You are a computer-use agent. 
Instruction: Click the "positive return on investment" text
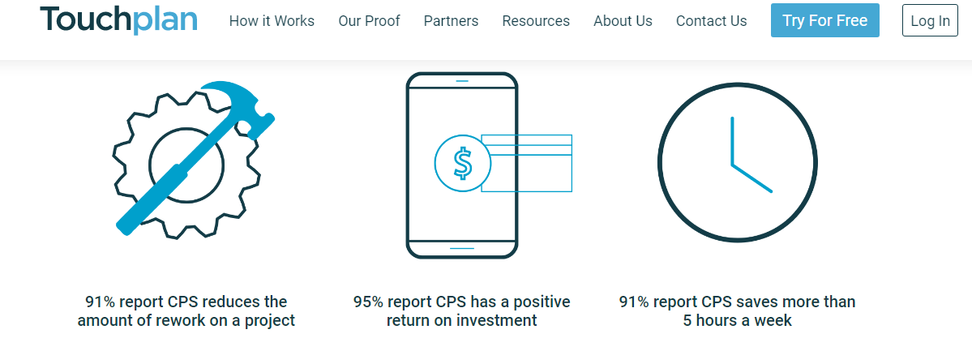(461, 311)
